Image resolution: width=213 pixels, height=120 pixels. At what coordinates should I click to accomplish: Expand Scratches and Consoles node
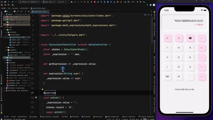pos(4,90)
